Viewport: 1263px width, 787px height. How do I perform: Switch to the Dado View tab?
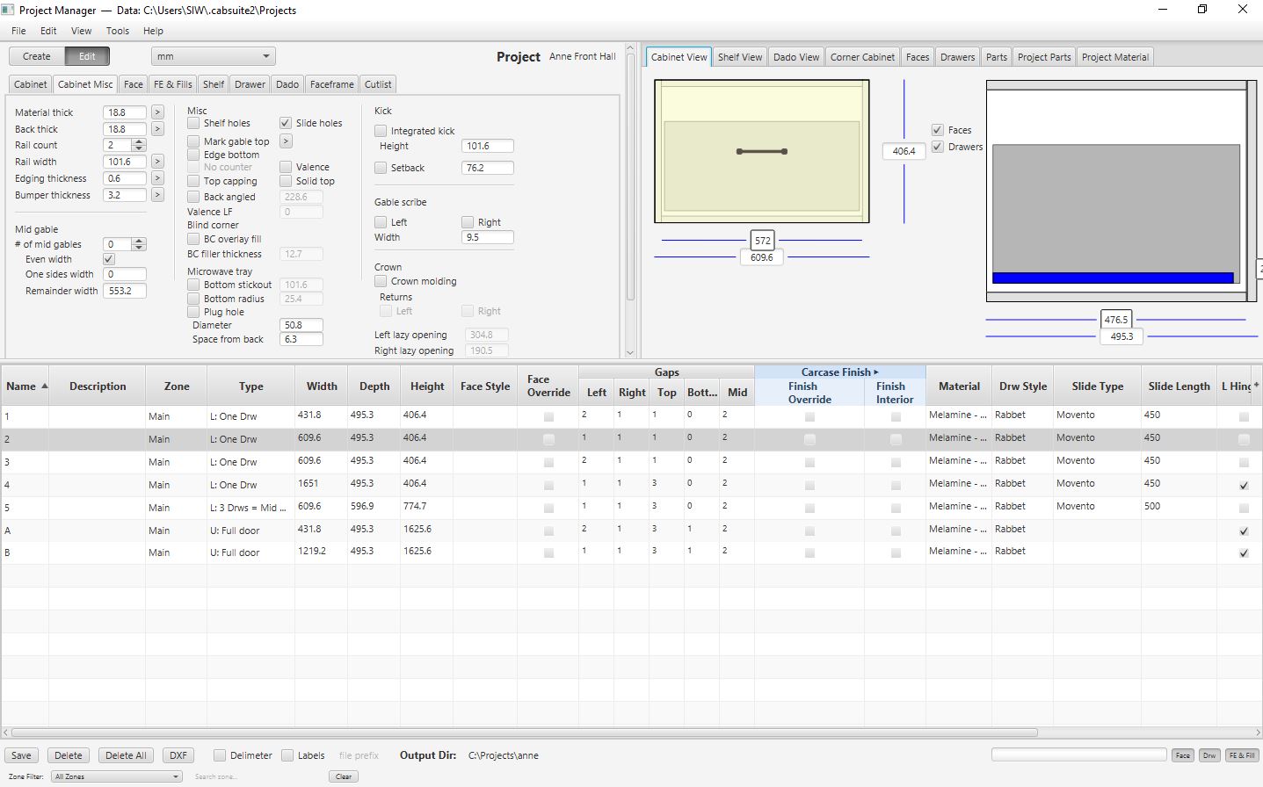coord(796,57)
